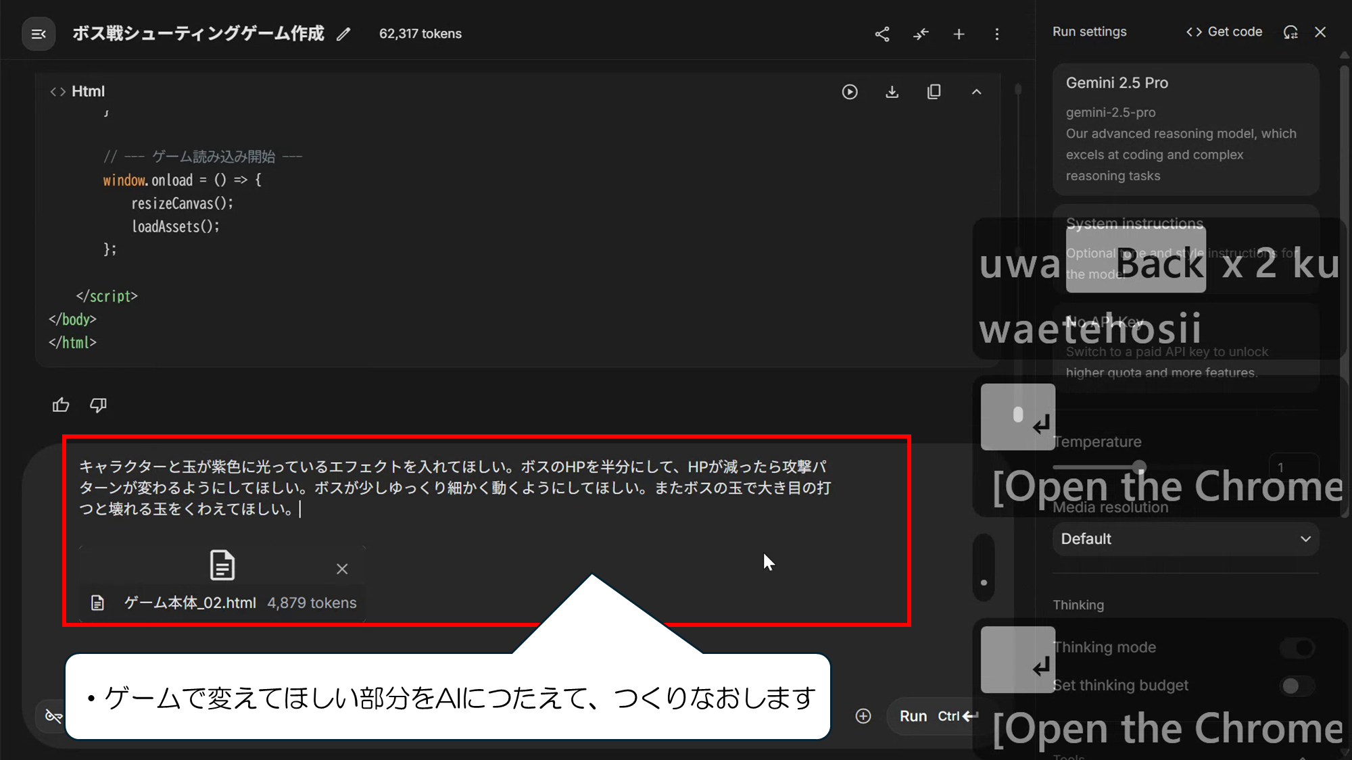Give the response a thumbs down
The height and width of the screenshot is (760, 1352).
pyautogui.click(x=98, y=405)
